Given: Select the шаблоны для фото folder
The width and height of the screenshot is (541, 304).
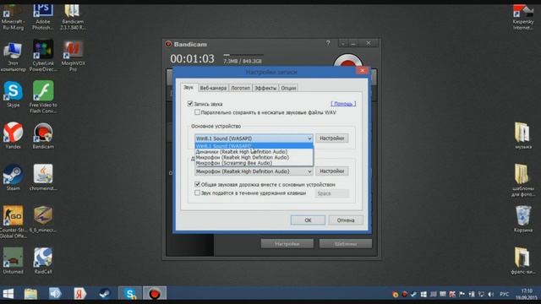Looking at the screenshot, I should pyautogui.click(x=523, y=181).
